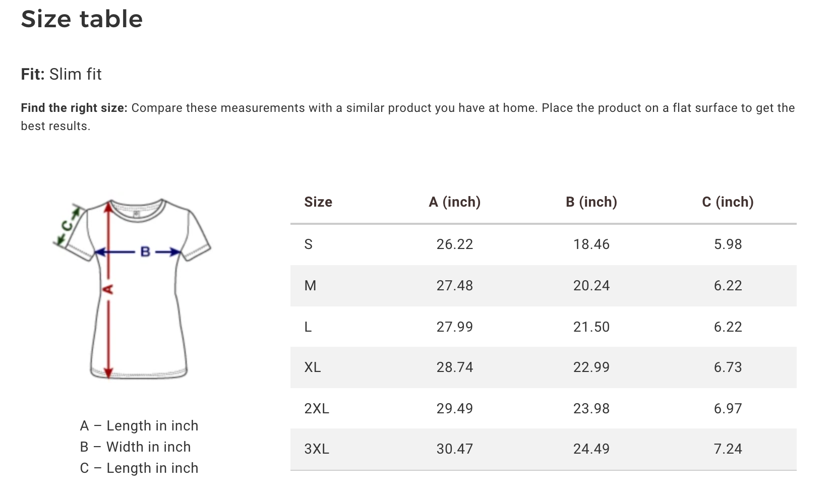Select the L size row
The height and width of the screenshot is (499, 831).
[x=544, y=327]
